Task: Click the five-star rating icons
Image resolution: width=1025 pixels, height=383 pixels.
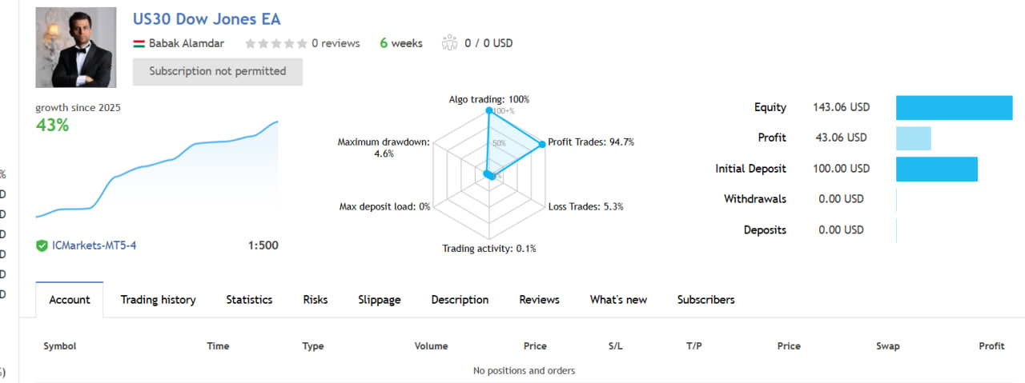Action: pyautogui.click(x=275, y=43)
